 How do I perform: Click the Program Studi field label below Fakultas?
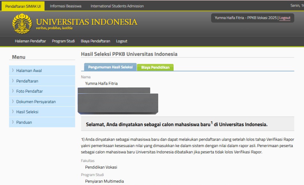pyautogui.click(x=92, y=175)
